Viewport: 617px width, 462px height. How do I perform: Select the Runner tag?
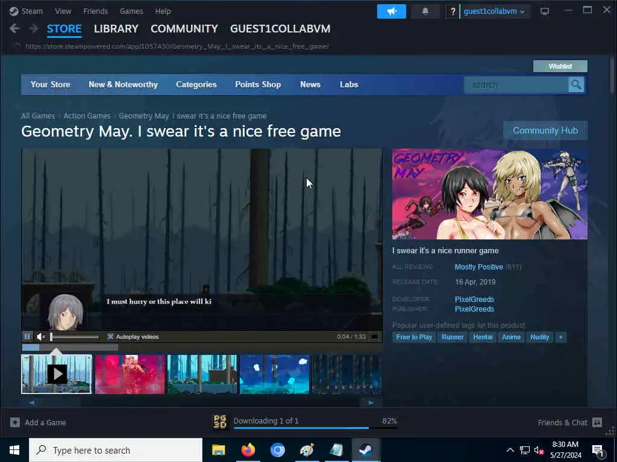(x=453, y=337)
